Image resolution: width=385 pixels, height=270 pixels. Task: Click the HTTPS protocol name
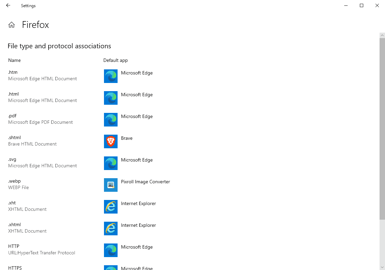tap(15, 268)
